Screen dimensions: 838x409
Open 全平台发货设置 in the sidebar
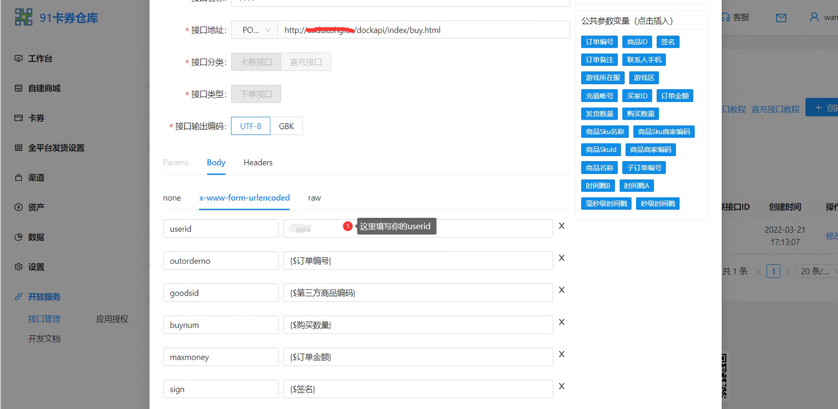(56, 148)
